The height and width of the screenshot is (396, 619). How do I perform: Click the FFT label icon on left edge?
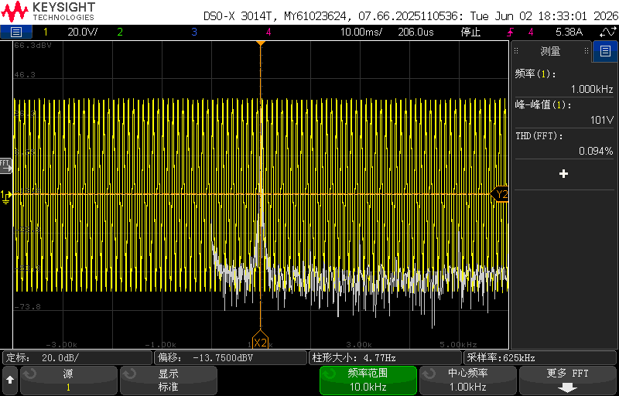point(6,166)
